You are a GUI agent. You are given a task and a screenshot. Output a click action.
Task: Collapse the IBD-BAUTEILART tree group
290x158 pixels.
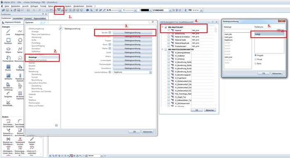[x=162, y=27]
